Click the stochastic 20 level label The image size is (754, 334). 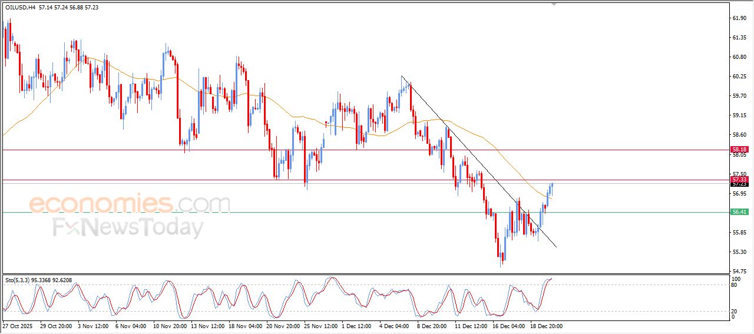(734, 311)
